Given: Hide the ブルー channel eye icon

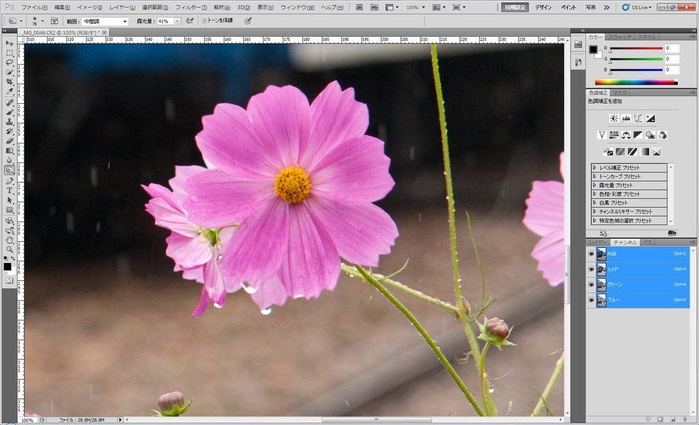Looking at the screenshot, I should pyautogui.click(x=592, y=300).
